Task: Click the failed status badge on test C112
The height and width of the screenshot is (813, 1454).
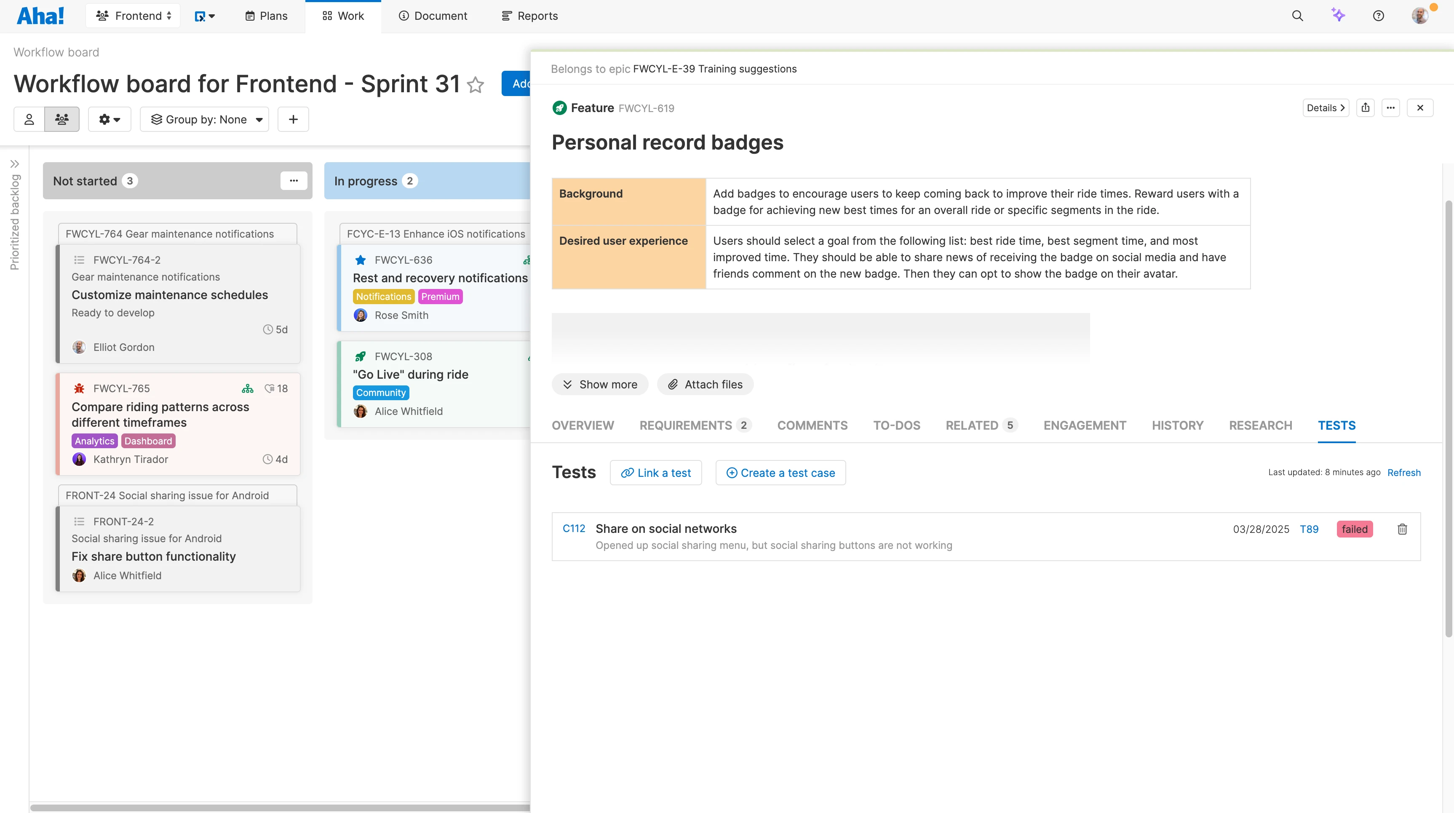Action: (1355, 529)
